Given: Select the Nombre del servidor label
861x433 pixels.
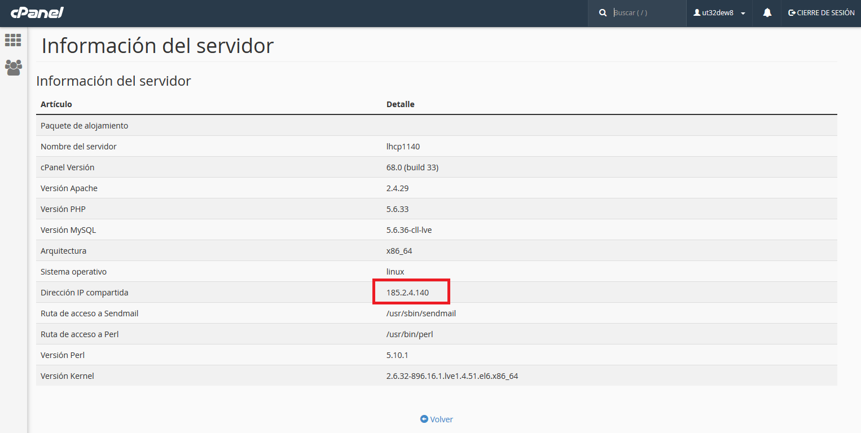Looking at the screenshot, I should 78,147.
